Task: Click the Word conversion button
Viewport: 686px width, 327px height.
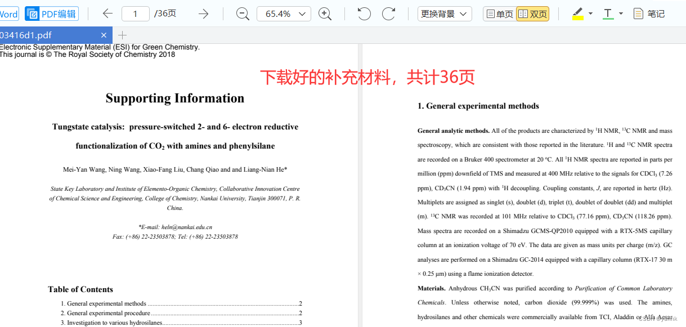Action: [9, 14]
